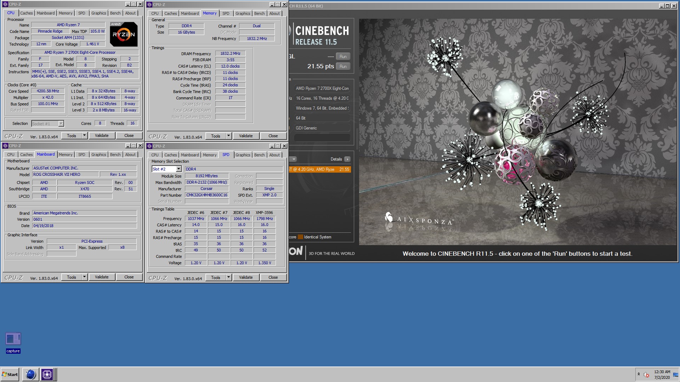The height and width of the screenshot is (382, 680).
Task: Select the Mainboard tab in the CPU window
Action: pyautogui.click(x=46, y=13)
